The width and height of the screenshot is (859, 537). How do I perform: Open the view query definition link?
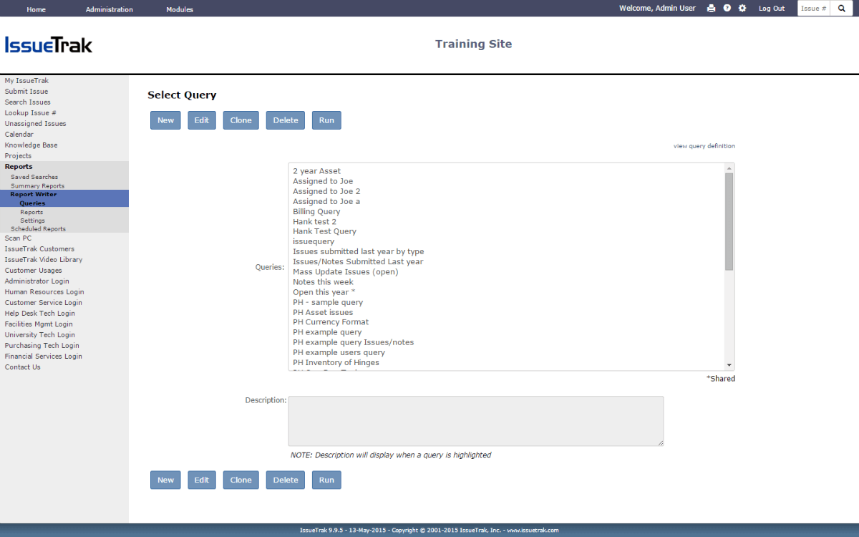[704, 146]
